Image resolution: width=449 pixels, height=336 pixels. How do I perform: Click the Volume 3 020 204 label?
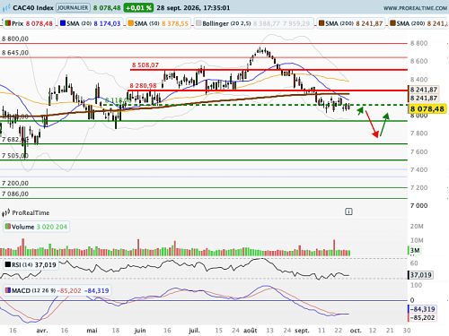[x=36, y=227]
